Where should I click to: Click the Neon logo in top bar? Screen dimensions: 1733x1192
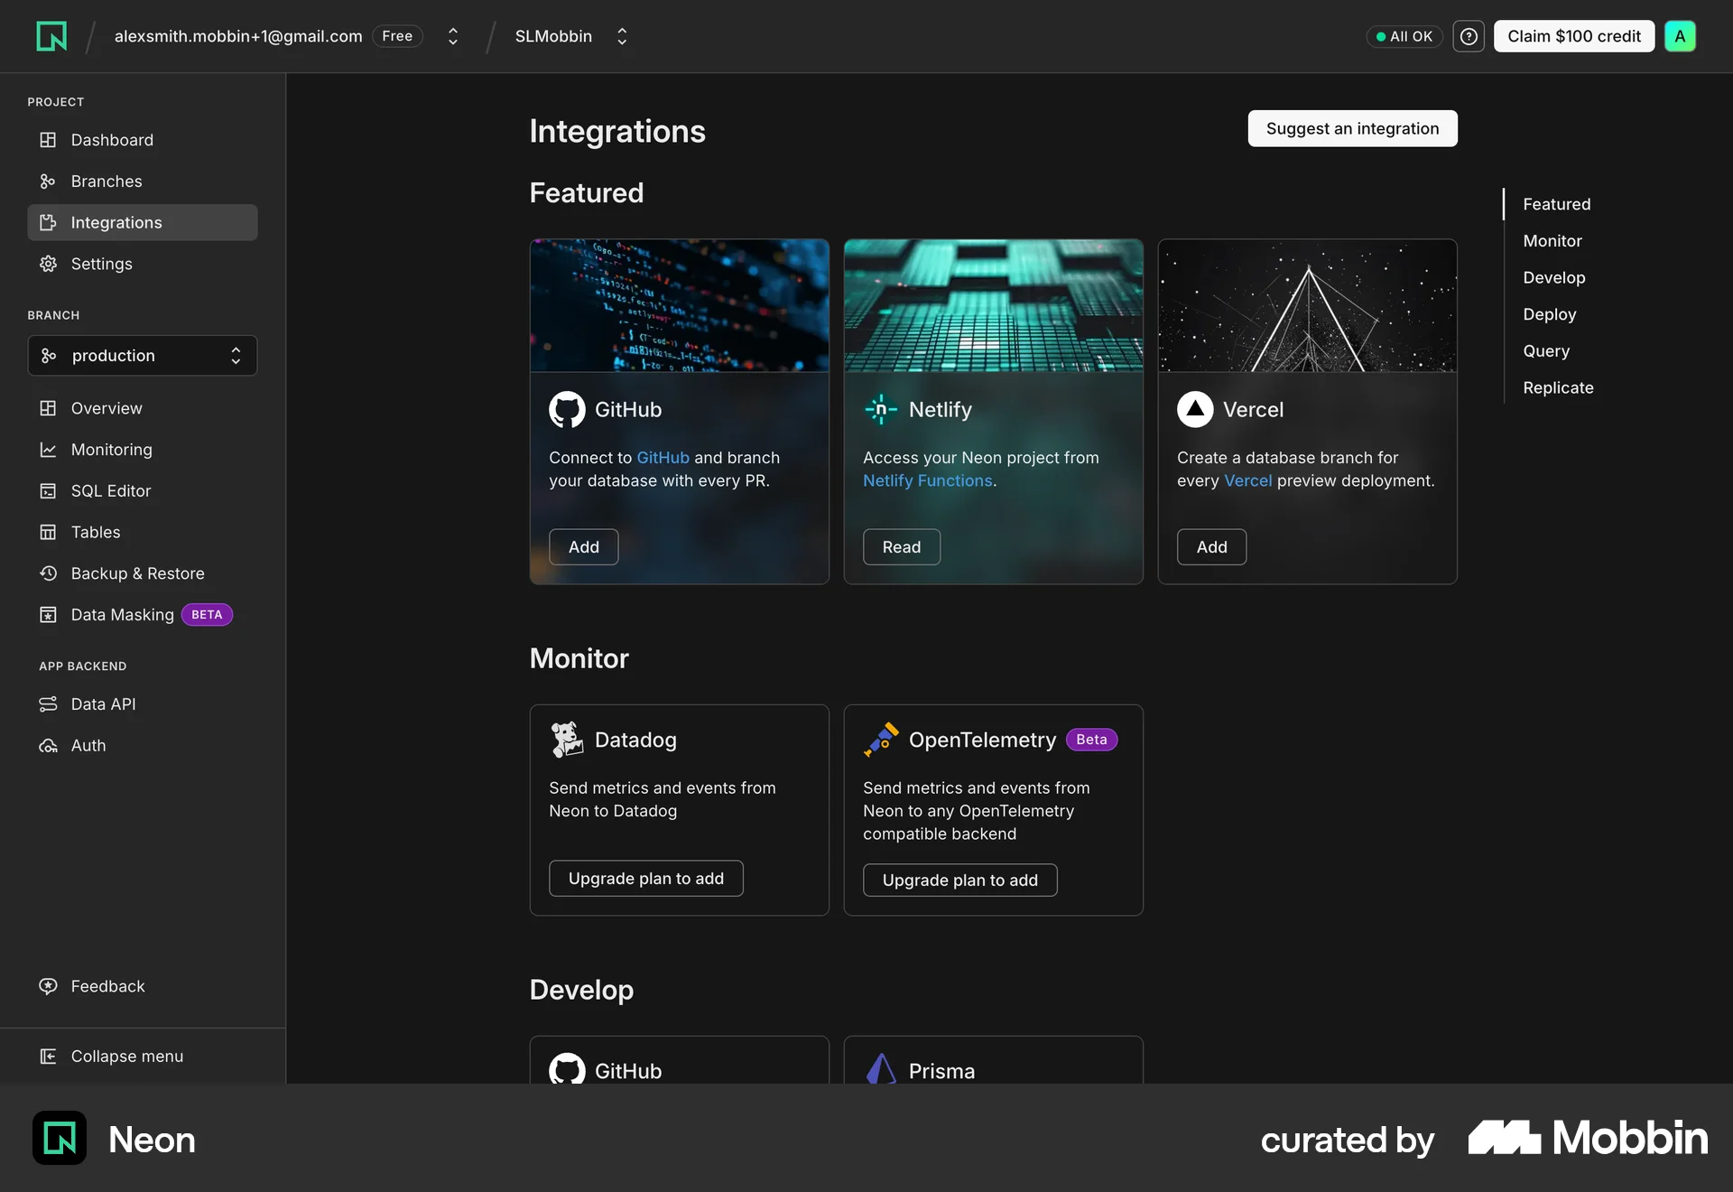[51, 36]
